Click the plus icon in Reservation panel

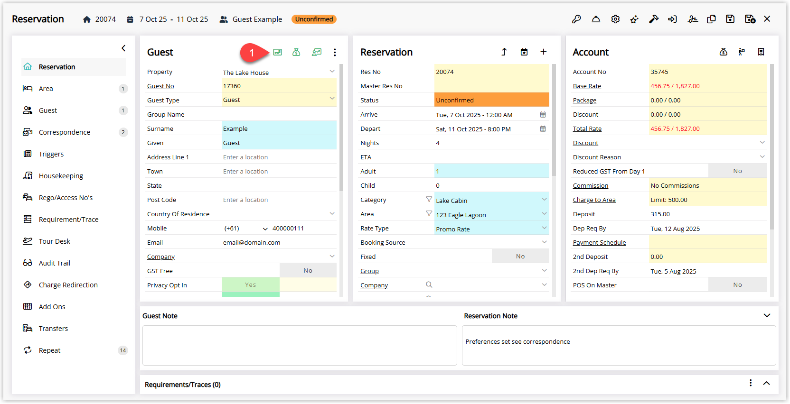point(544,52)
